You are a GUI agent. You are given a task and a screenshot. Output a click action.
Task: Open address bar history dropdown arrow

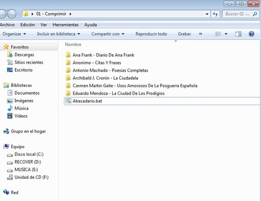[x=207, y=14]
